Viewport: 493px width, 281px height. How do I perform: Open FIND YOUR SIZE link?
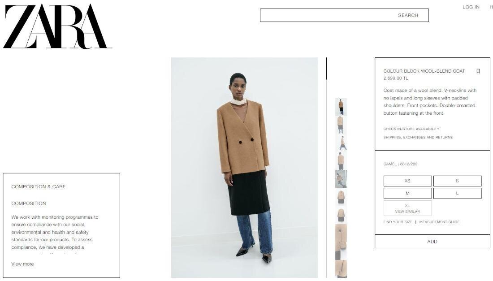click(398, 222)
